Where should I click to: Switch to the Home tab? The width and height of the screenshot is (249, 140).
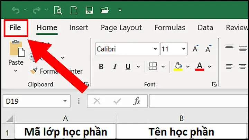pos(47,28)
